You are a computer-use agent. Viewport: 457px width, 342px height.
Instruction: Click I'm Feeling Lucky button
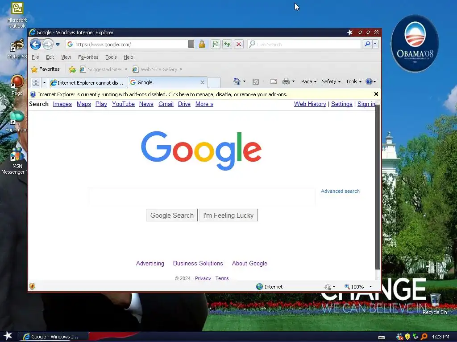click(x=228, y=215)
